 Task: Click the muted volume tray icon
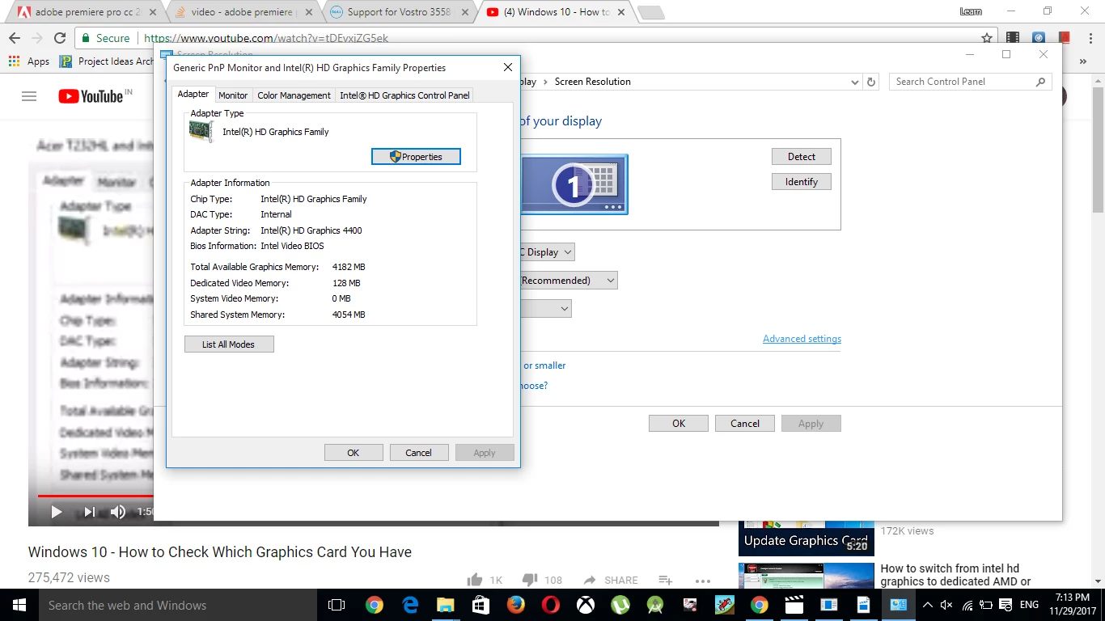[x=947, y=605]
